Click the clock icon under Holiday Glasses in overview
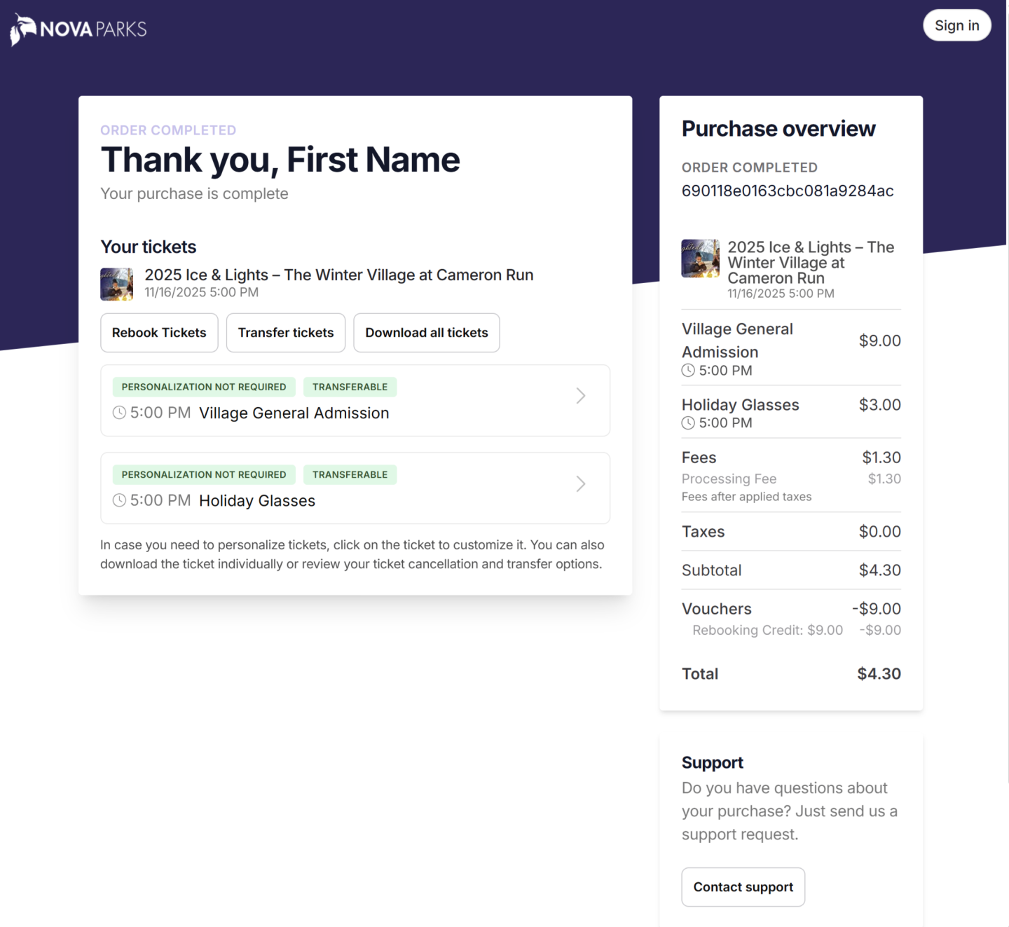The height and width of the screenshot is (927, 1009). click(x=687, y=423)
